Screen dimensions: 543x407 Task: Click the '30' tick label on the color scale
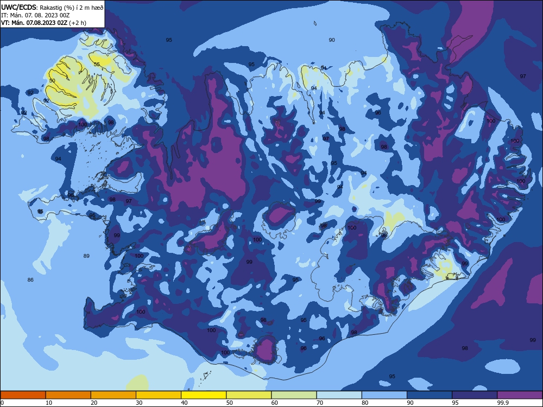139,403
